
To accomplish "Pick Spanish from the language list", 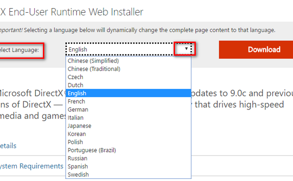I will tap(128, 167).
